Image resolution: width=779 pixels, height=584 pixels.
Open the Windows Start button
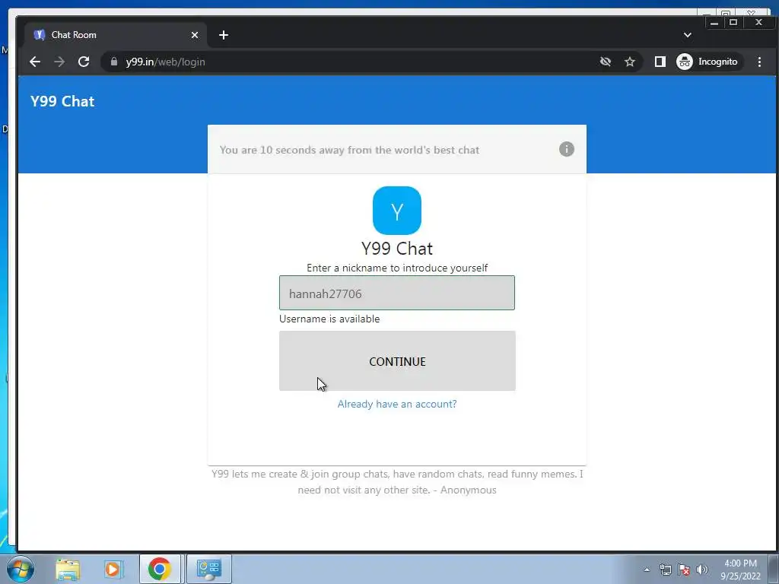click(20, 569)
